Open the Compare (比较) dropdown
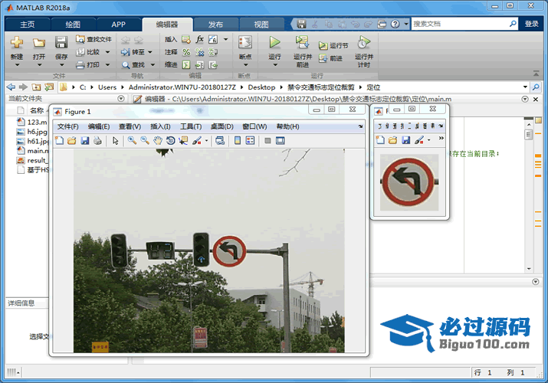Screen dimensions: 548x383 (107, 52)
